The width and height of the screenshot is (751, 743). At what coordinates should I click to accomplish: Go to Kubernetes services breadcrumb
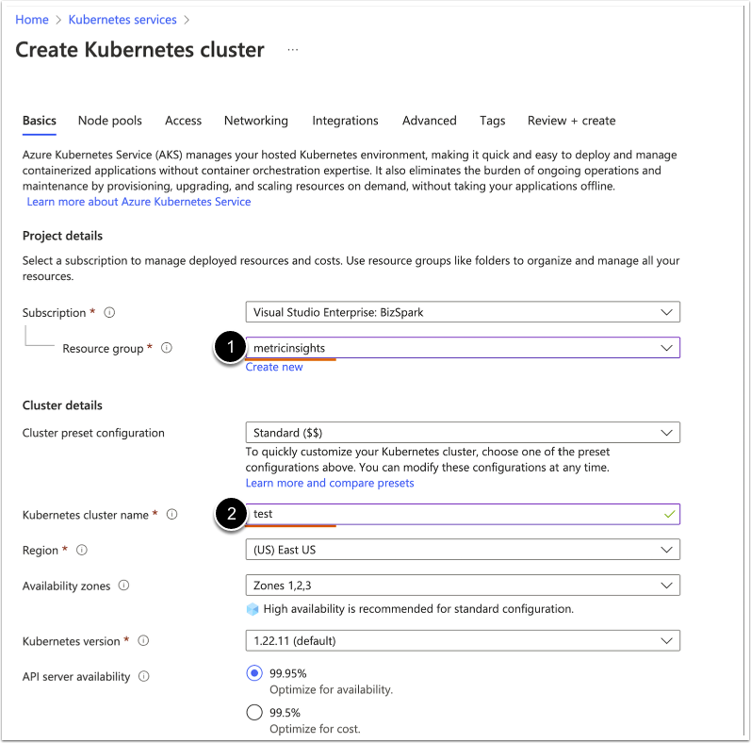coord(122,20)
